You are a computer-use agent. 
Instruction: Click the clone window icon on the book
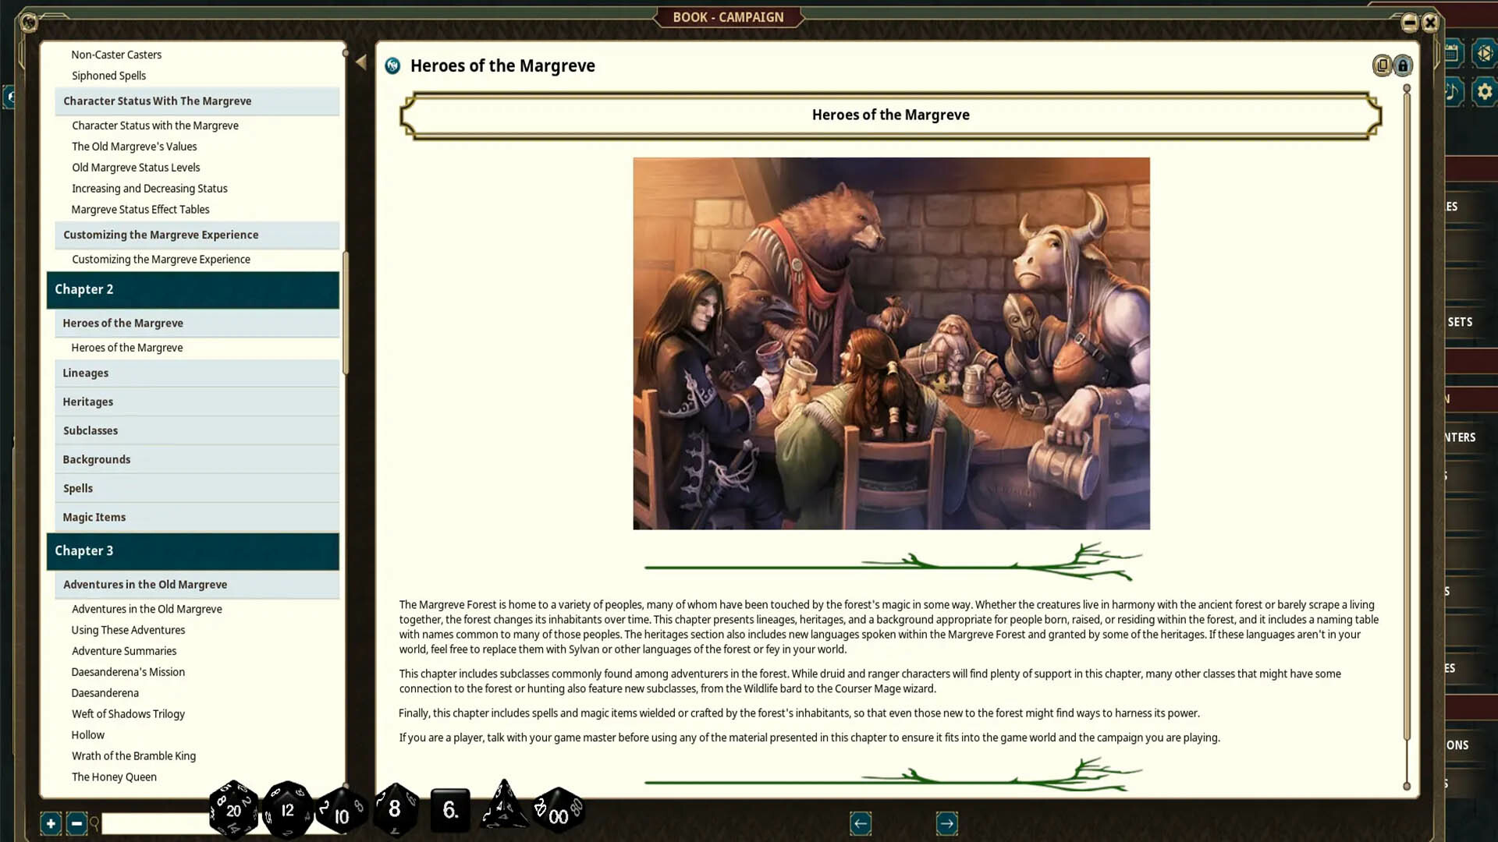(1382, 65)
